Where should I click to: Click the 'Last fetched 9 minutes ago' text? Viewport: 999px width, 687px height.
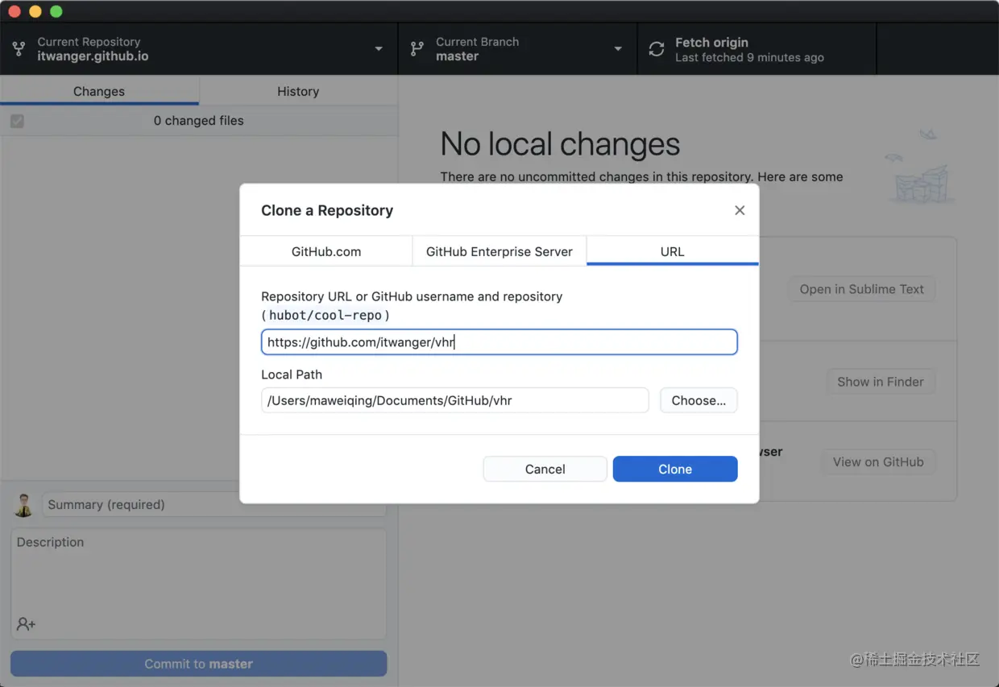(749, 57)
